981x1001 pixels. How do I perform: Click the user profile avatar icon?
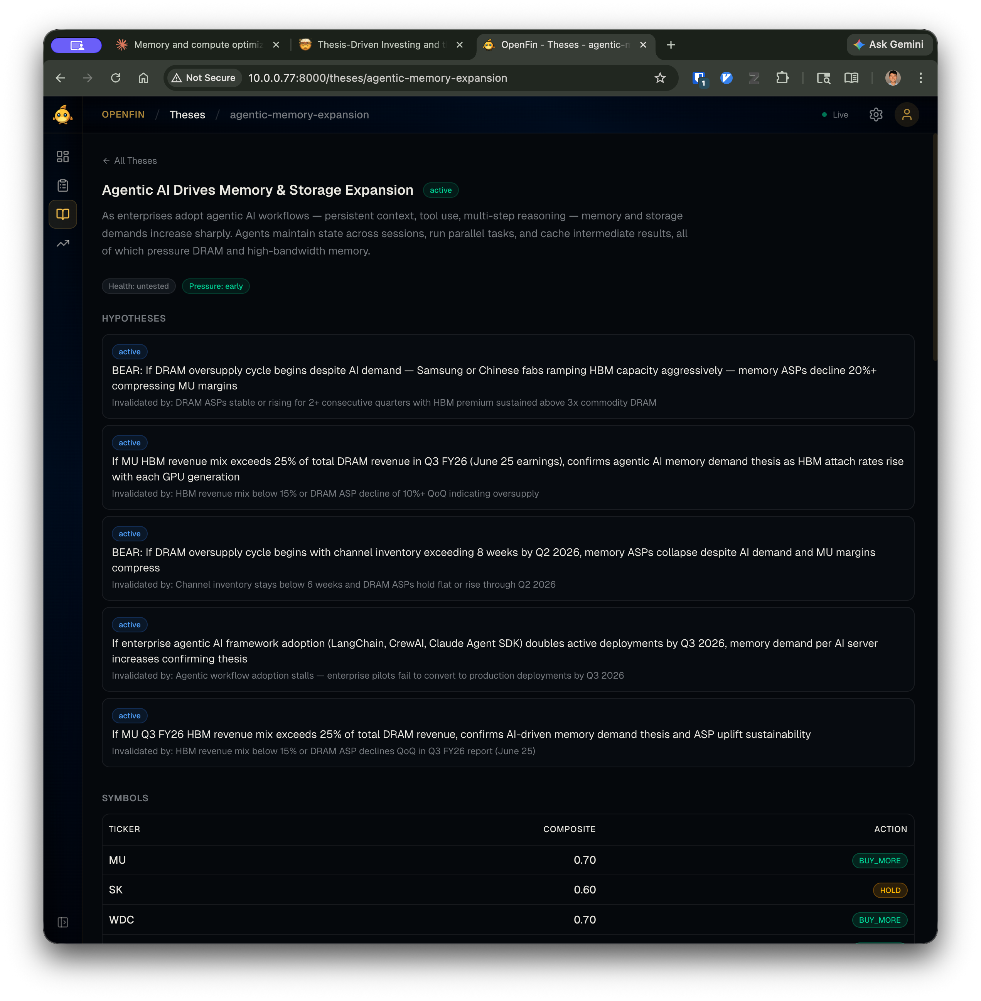pos(907,115)
